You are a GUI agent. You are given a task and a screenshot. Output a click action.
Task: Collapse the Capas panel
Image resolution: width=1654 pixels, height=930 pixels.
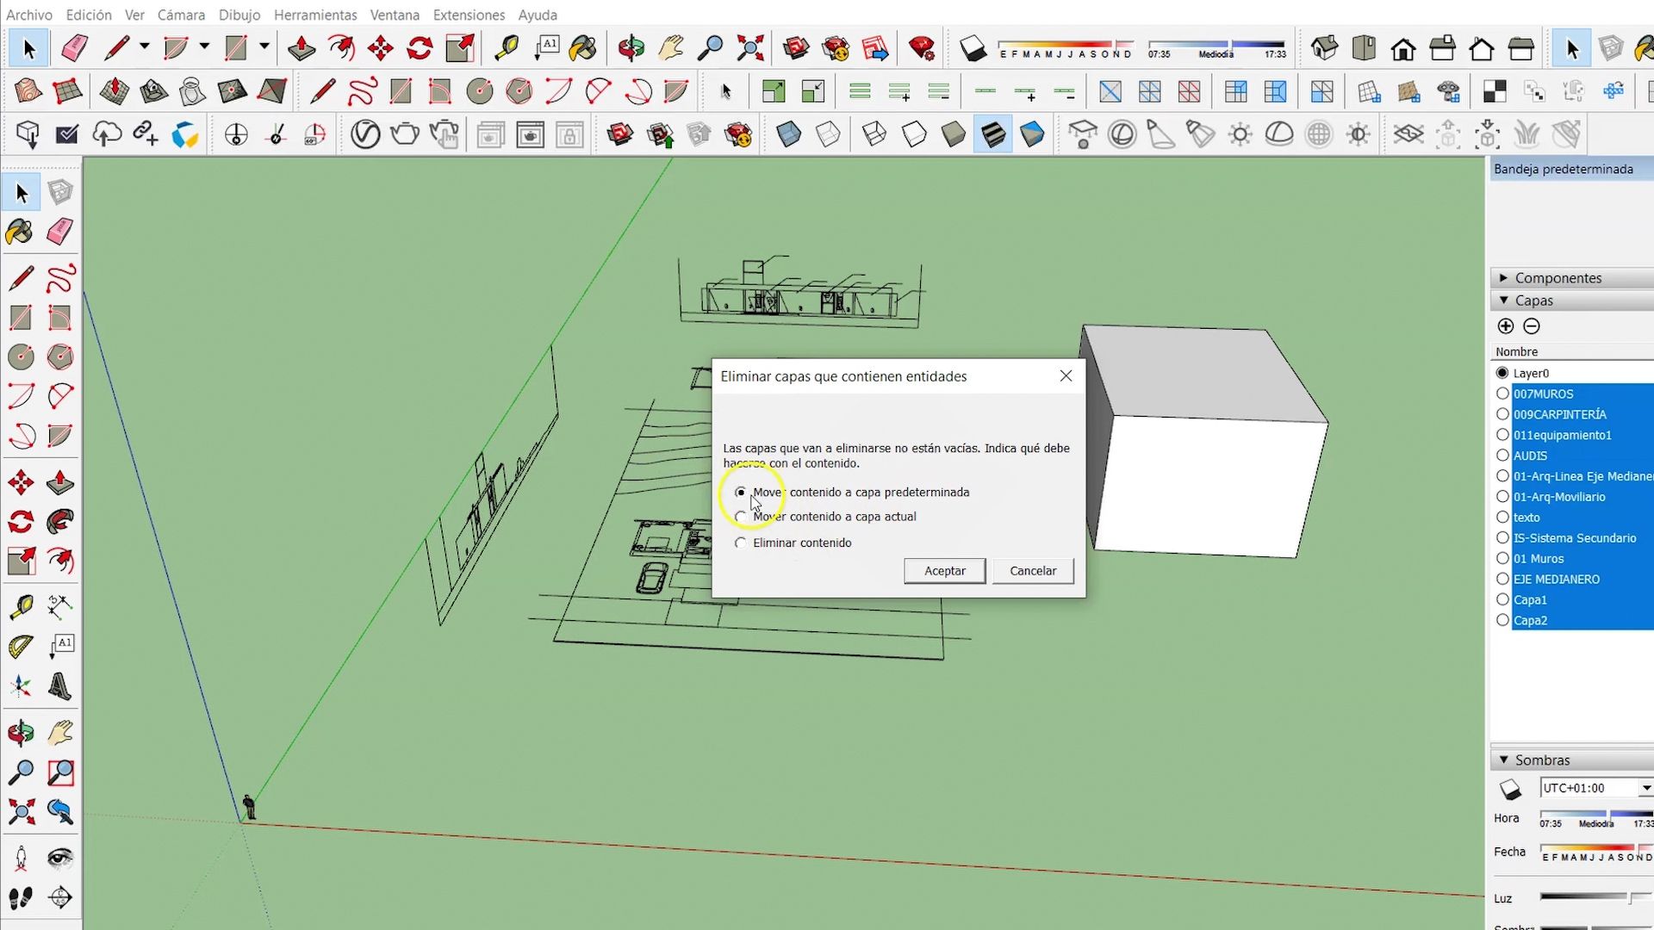click(1504, 301)
